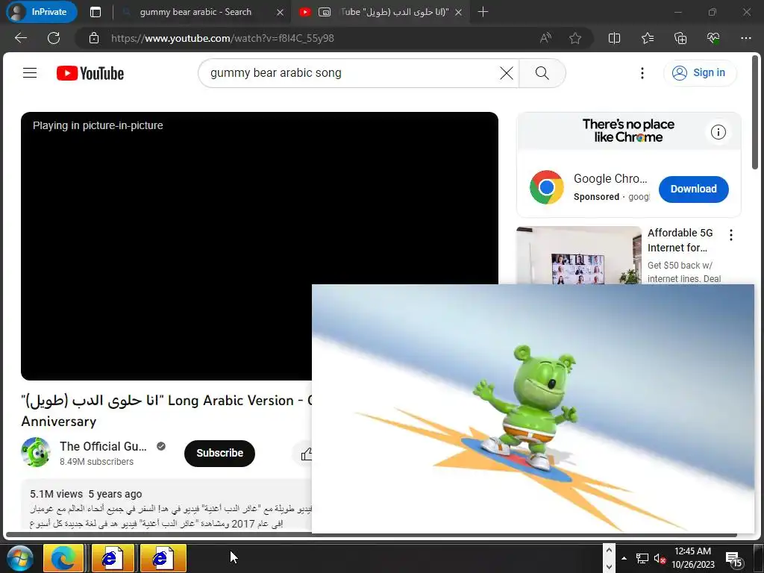Screen dimensions: 764x573
Task: Click the Google Chrome ad logo
Action: coord(547,187)
